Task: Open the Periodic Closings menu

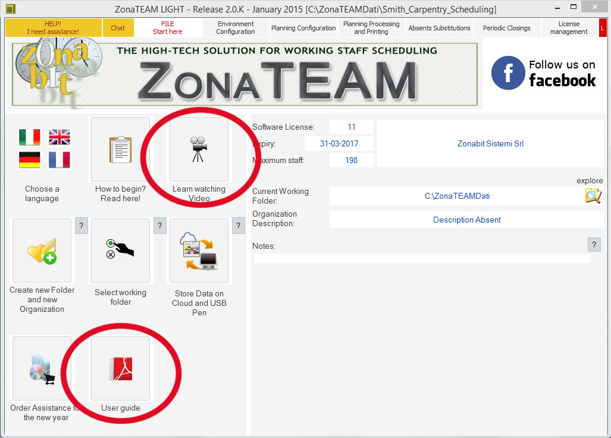Action: point(507,27)
